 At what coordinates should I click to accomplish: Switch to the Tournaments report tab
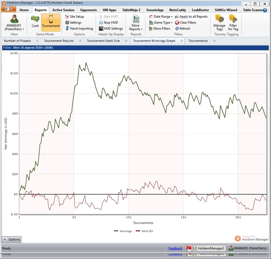coord(198,41)
